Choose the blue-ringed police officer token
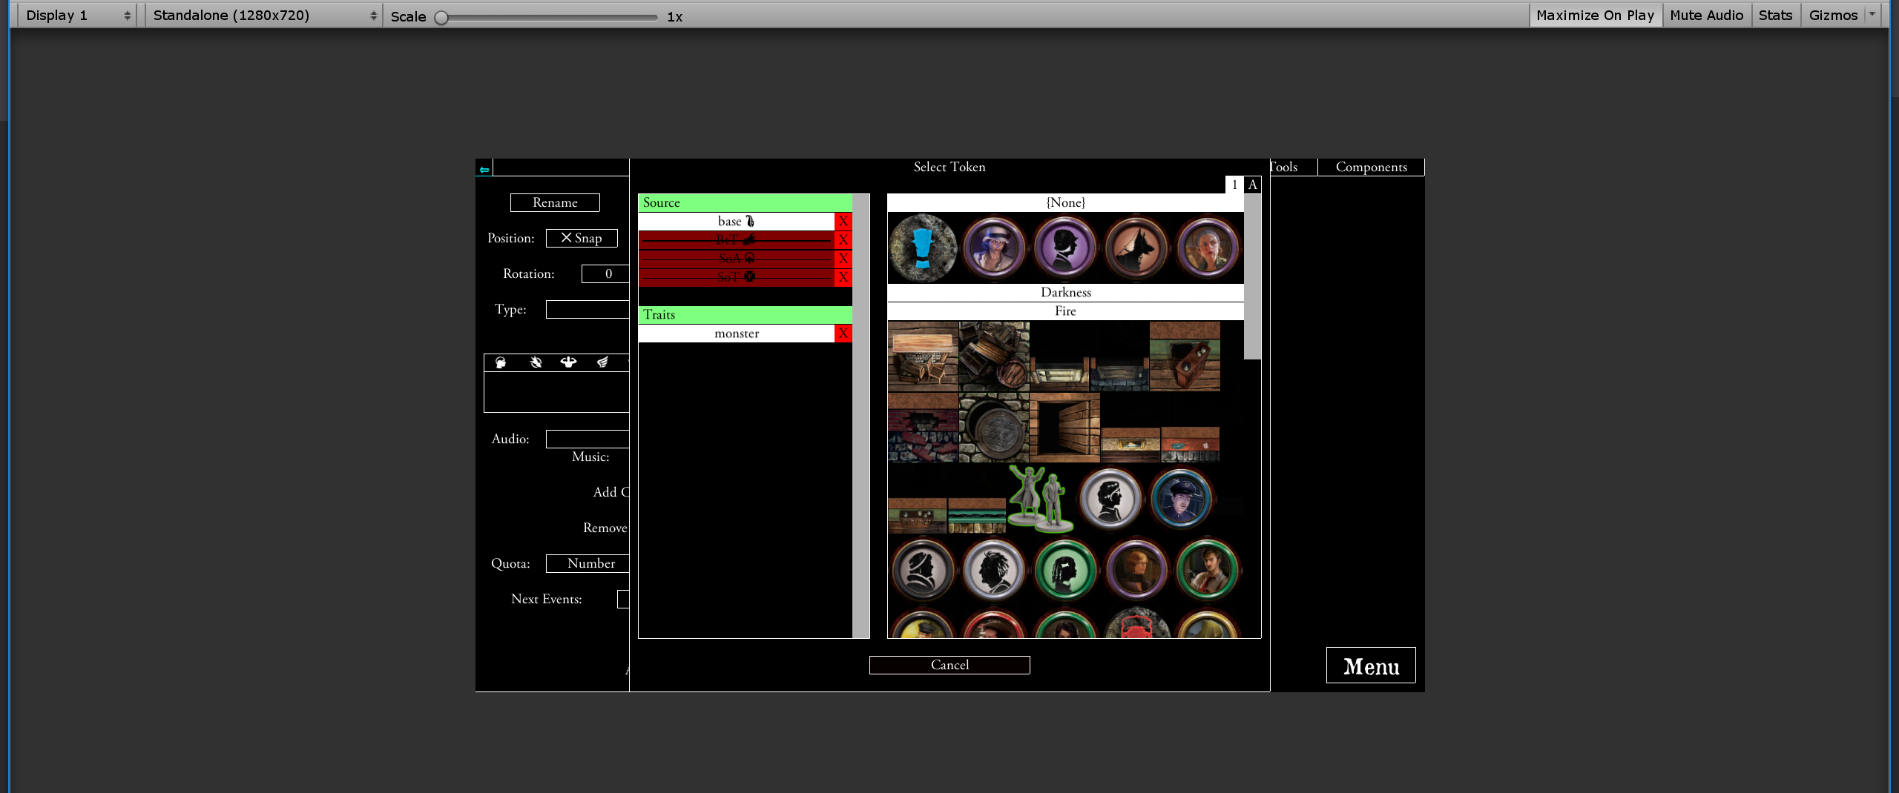1899x793 pixels. click(1181, 498)
